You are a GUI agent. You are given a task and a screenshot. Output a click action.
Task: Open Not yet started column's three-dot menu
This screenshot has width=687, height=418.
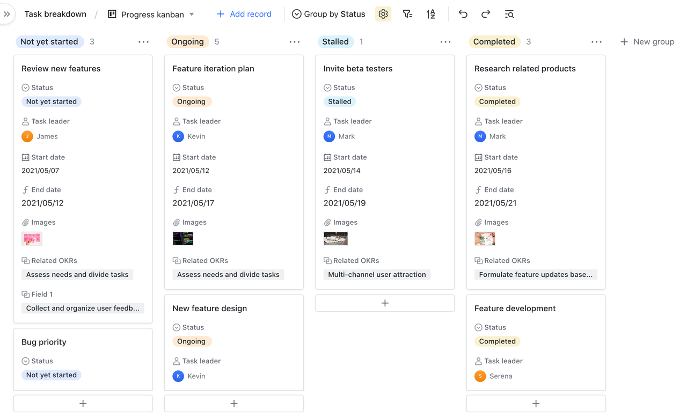[x=143, y=42]
